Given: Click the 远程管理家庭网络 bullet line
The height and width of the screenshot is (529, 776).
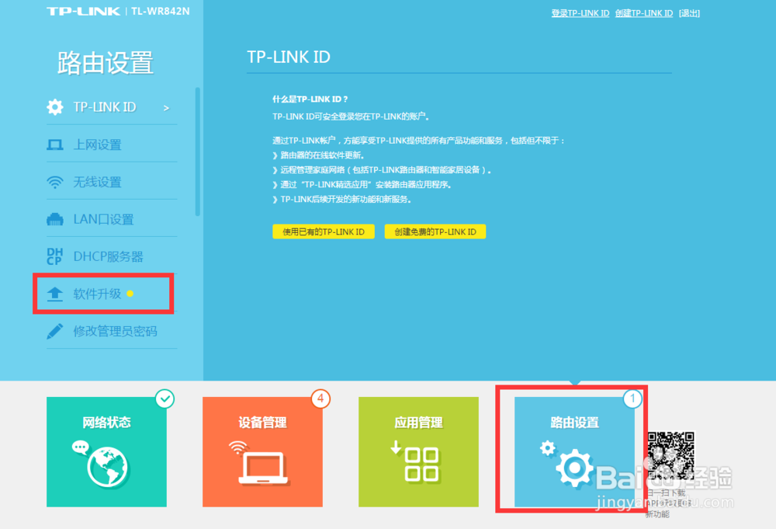Looking at the screenshot, I should [x=382, y=170].
